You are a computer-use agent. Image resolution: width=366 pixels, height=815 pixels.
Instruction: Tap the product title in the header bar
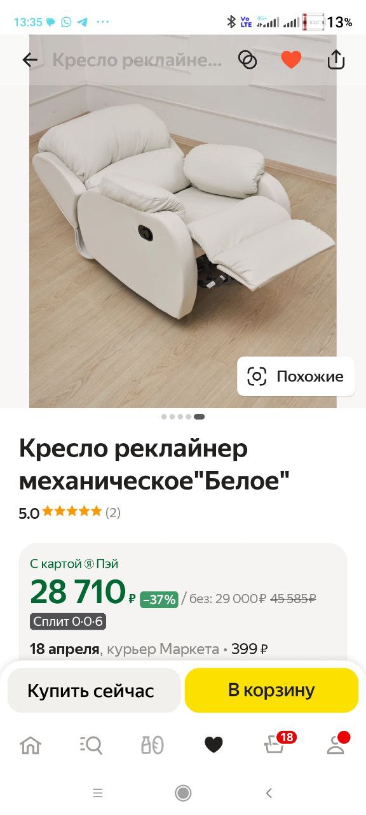click(x=137, y=60)
